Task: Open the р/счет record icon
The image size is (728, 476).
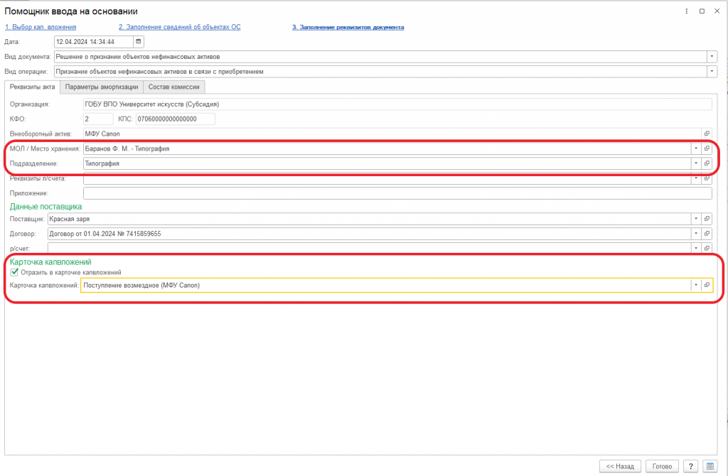Action: pyautogui.click(x=707, y=248)
